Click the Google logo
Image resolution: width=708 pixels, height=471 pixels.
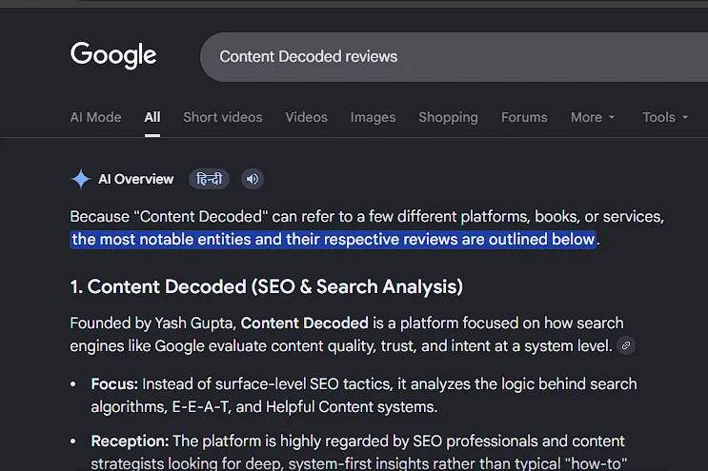113,55
